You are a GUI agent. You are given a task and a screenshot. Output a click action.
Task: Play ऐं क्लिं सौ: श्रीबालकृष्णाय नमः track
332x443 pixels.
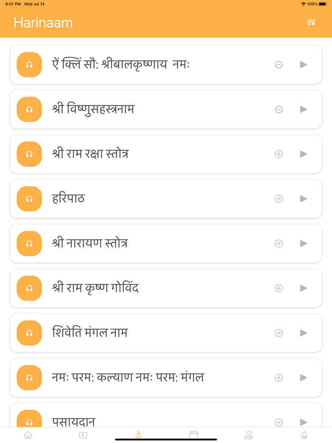click(x=304, y=65)
